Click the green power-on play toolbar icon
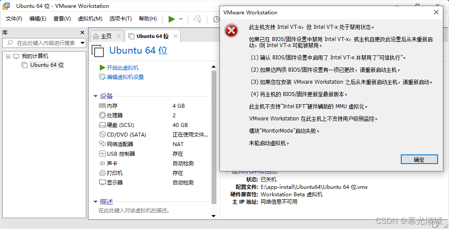Image resolution: width=449 pixels, height=229 pixels. click(x=172, y=19)
